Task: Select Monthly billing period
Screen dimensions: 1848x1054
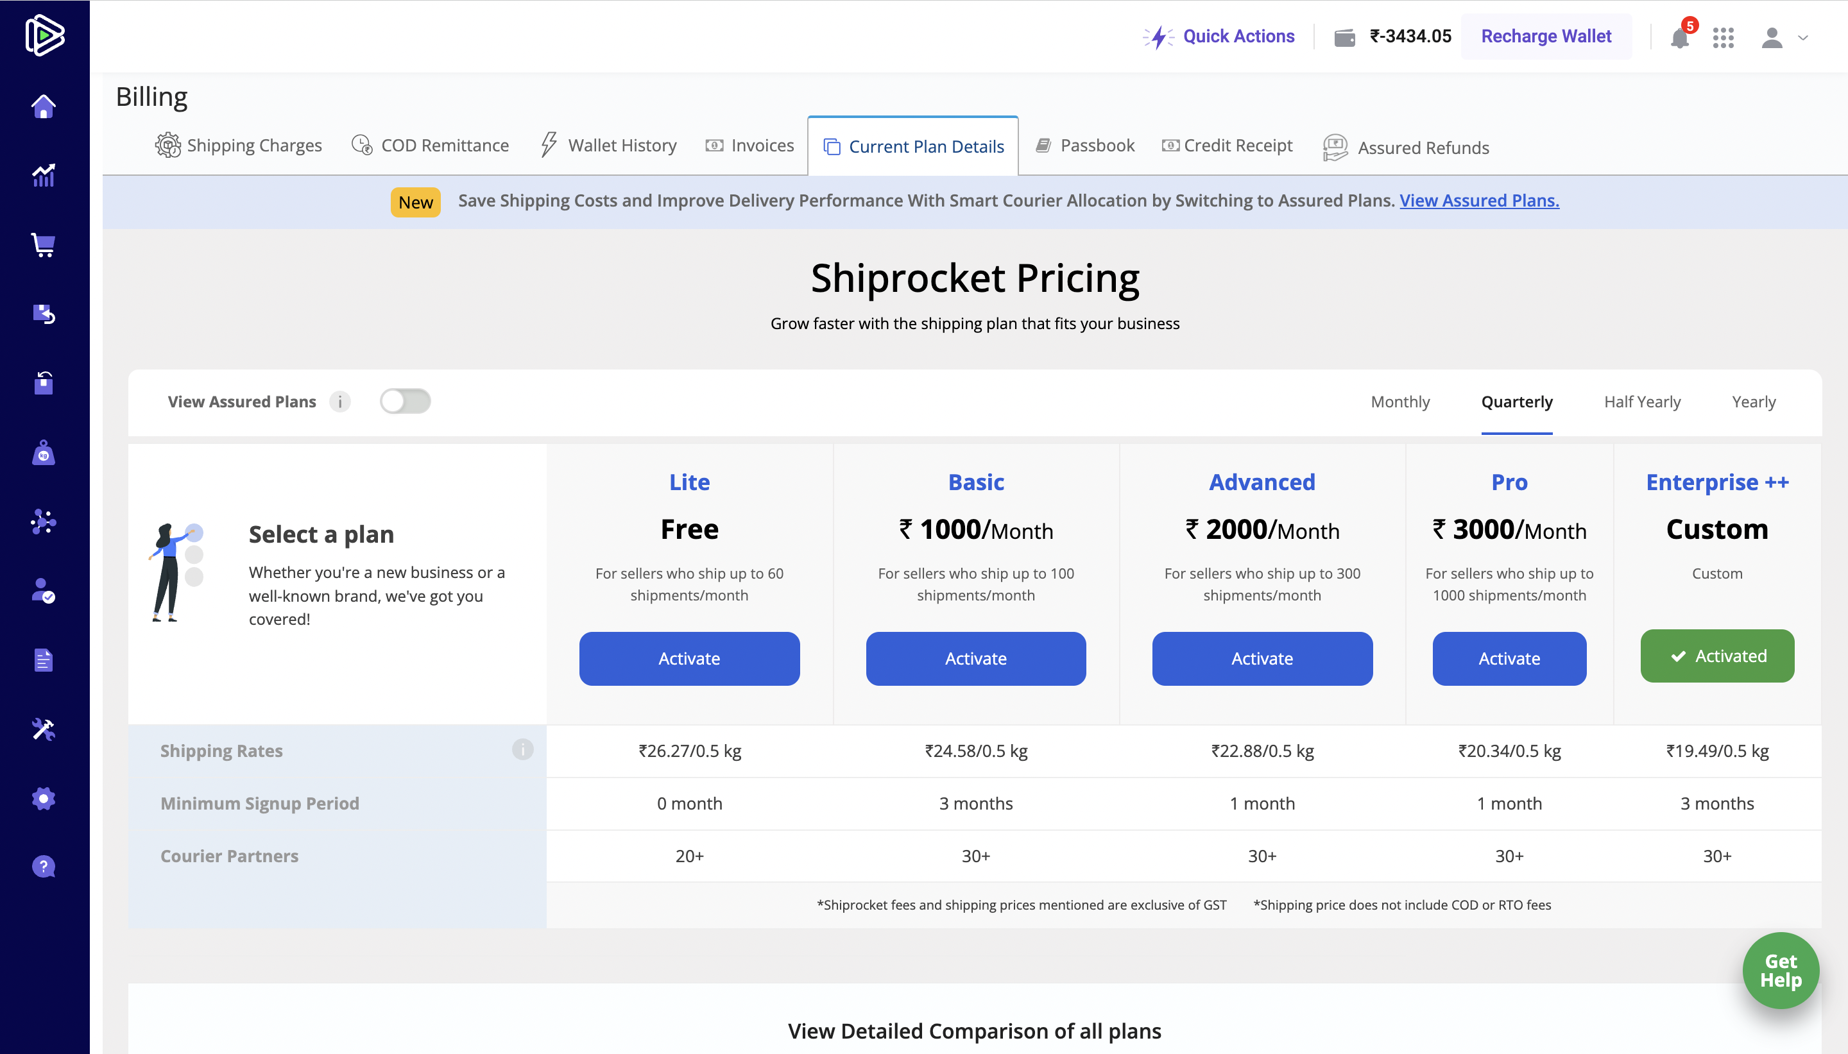Action: [1400, 402]
